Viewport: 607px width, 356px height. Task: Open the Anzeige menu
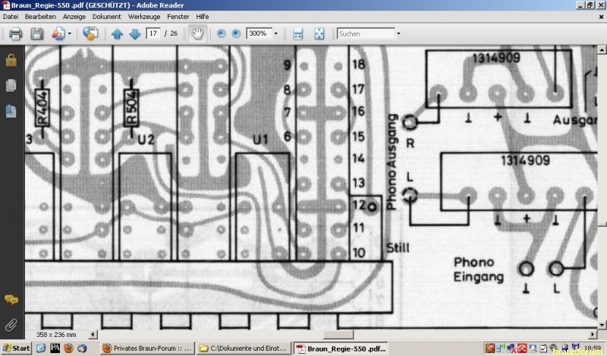point(74,17)
